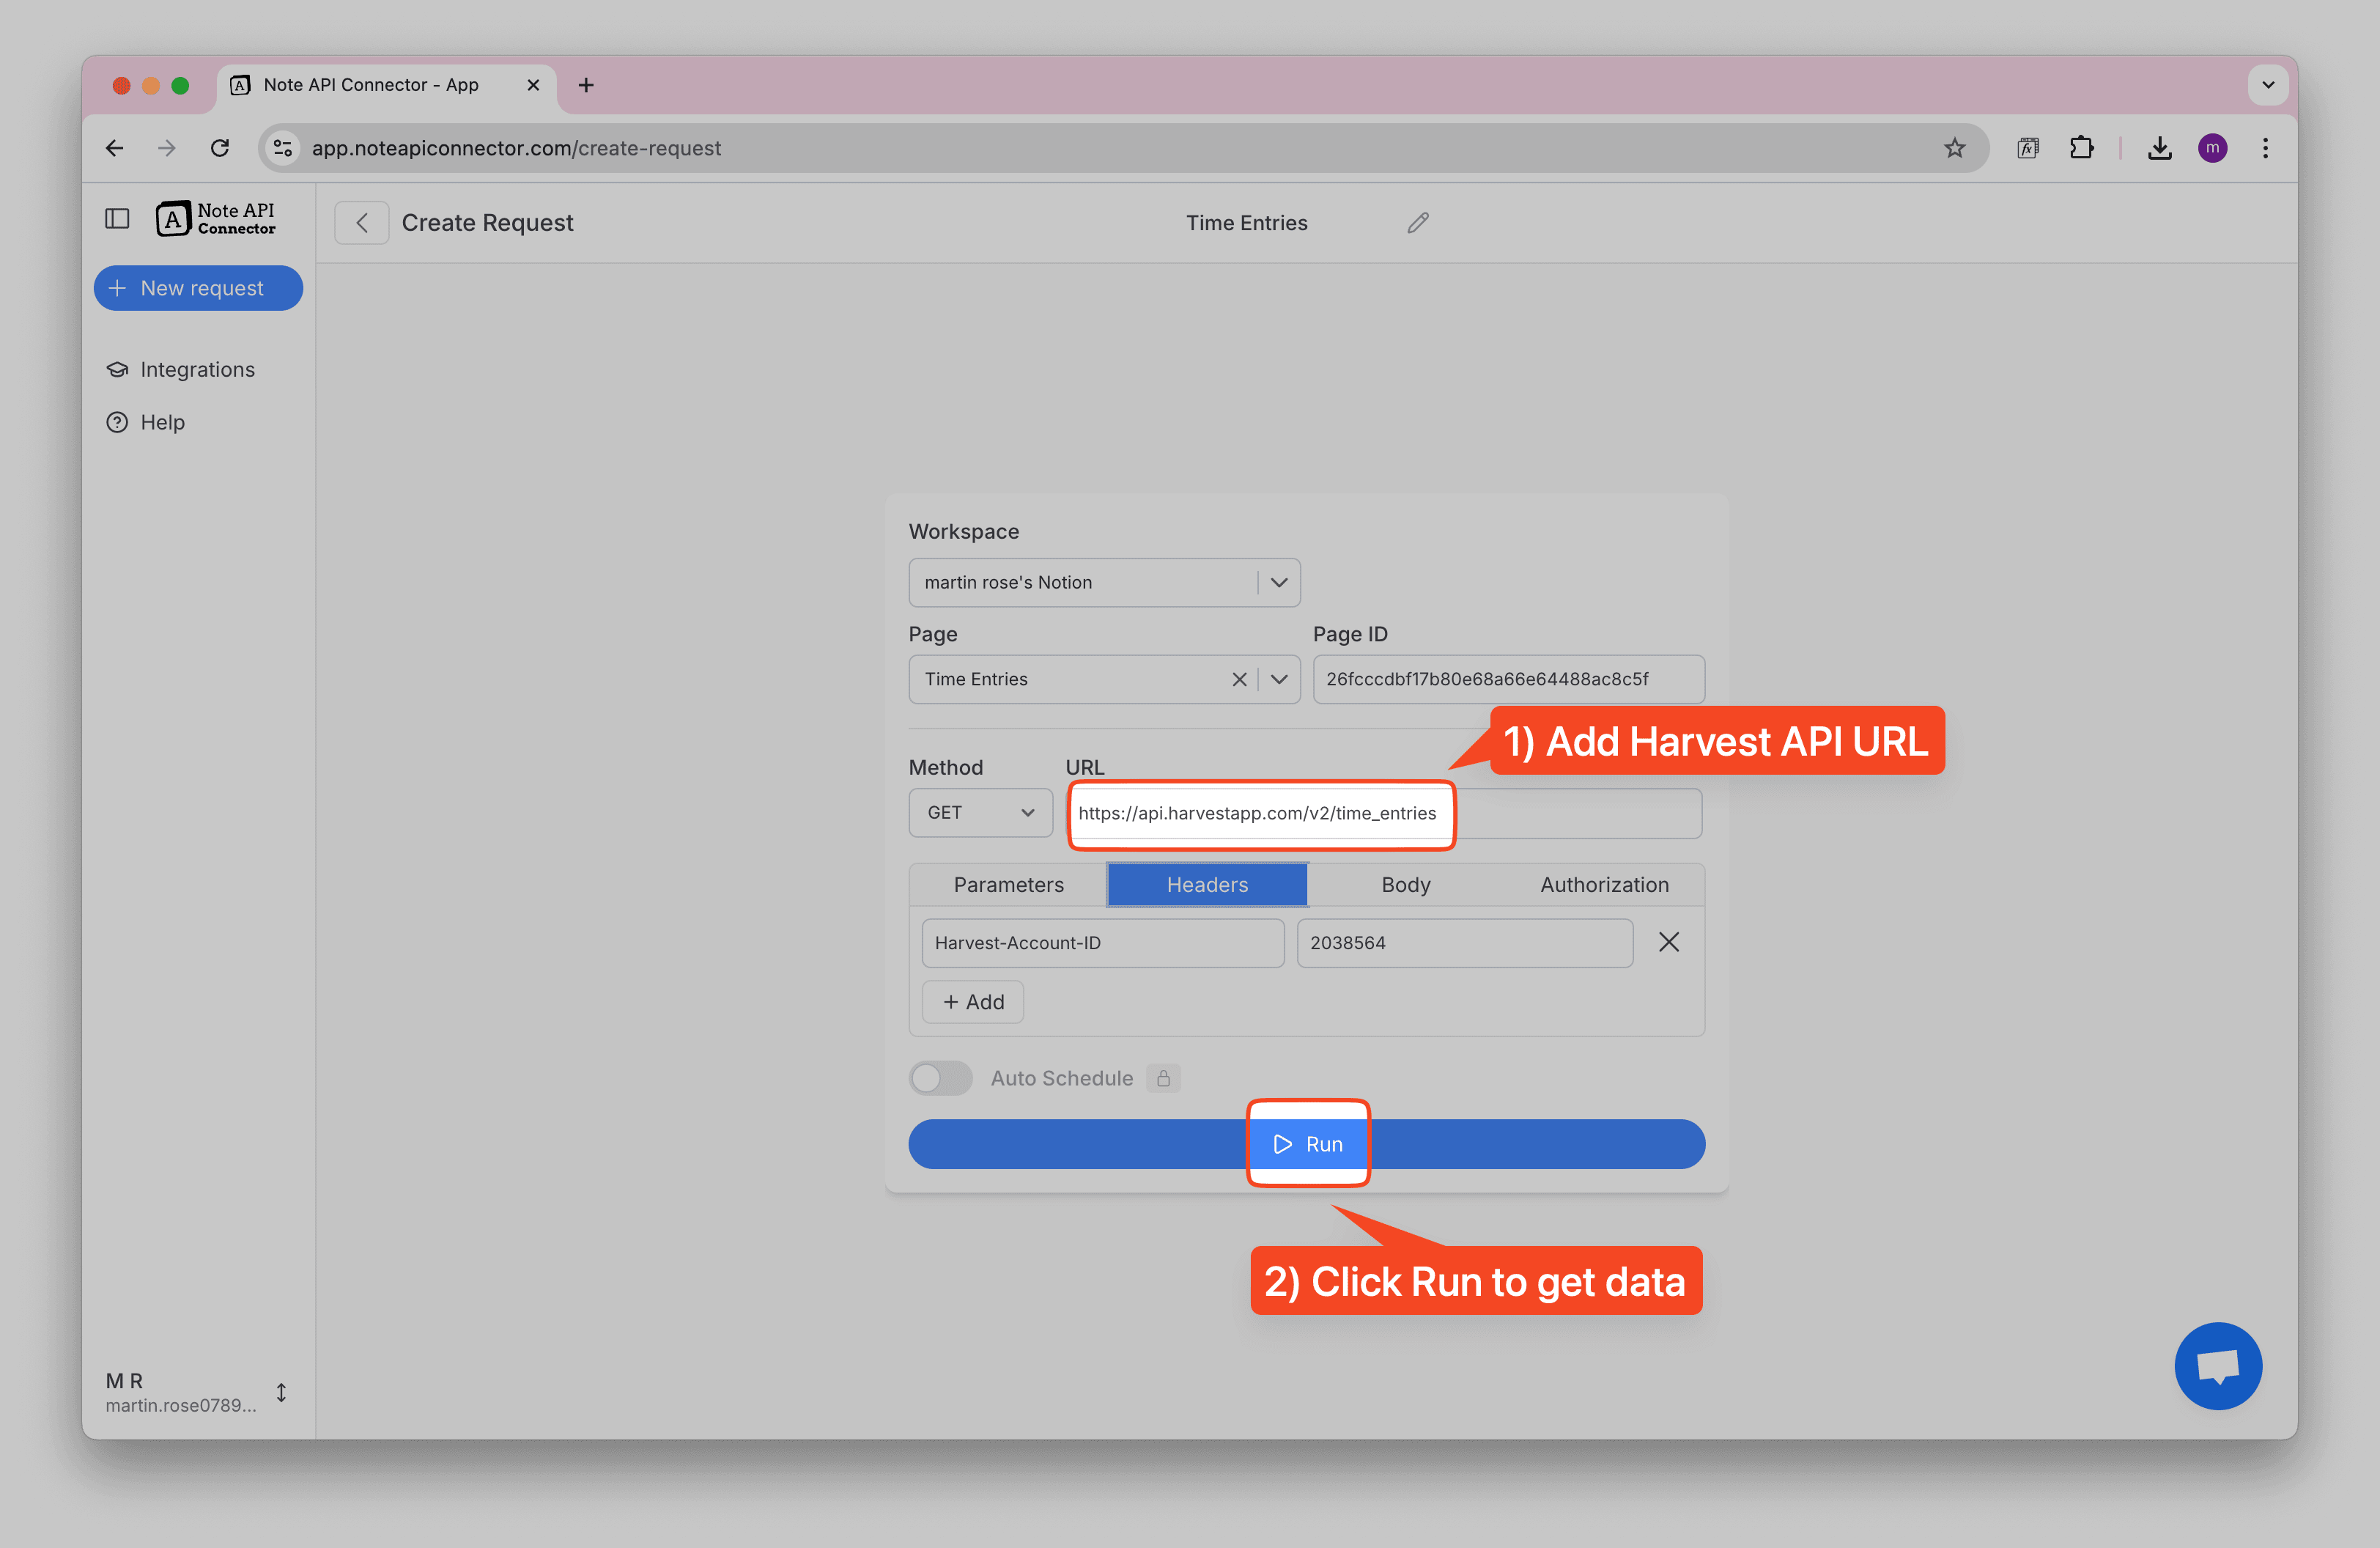Click the URL input field
Screen dimensions: 2380x1548
pyautogui.click(x=1385, y=813)
